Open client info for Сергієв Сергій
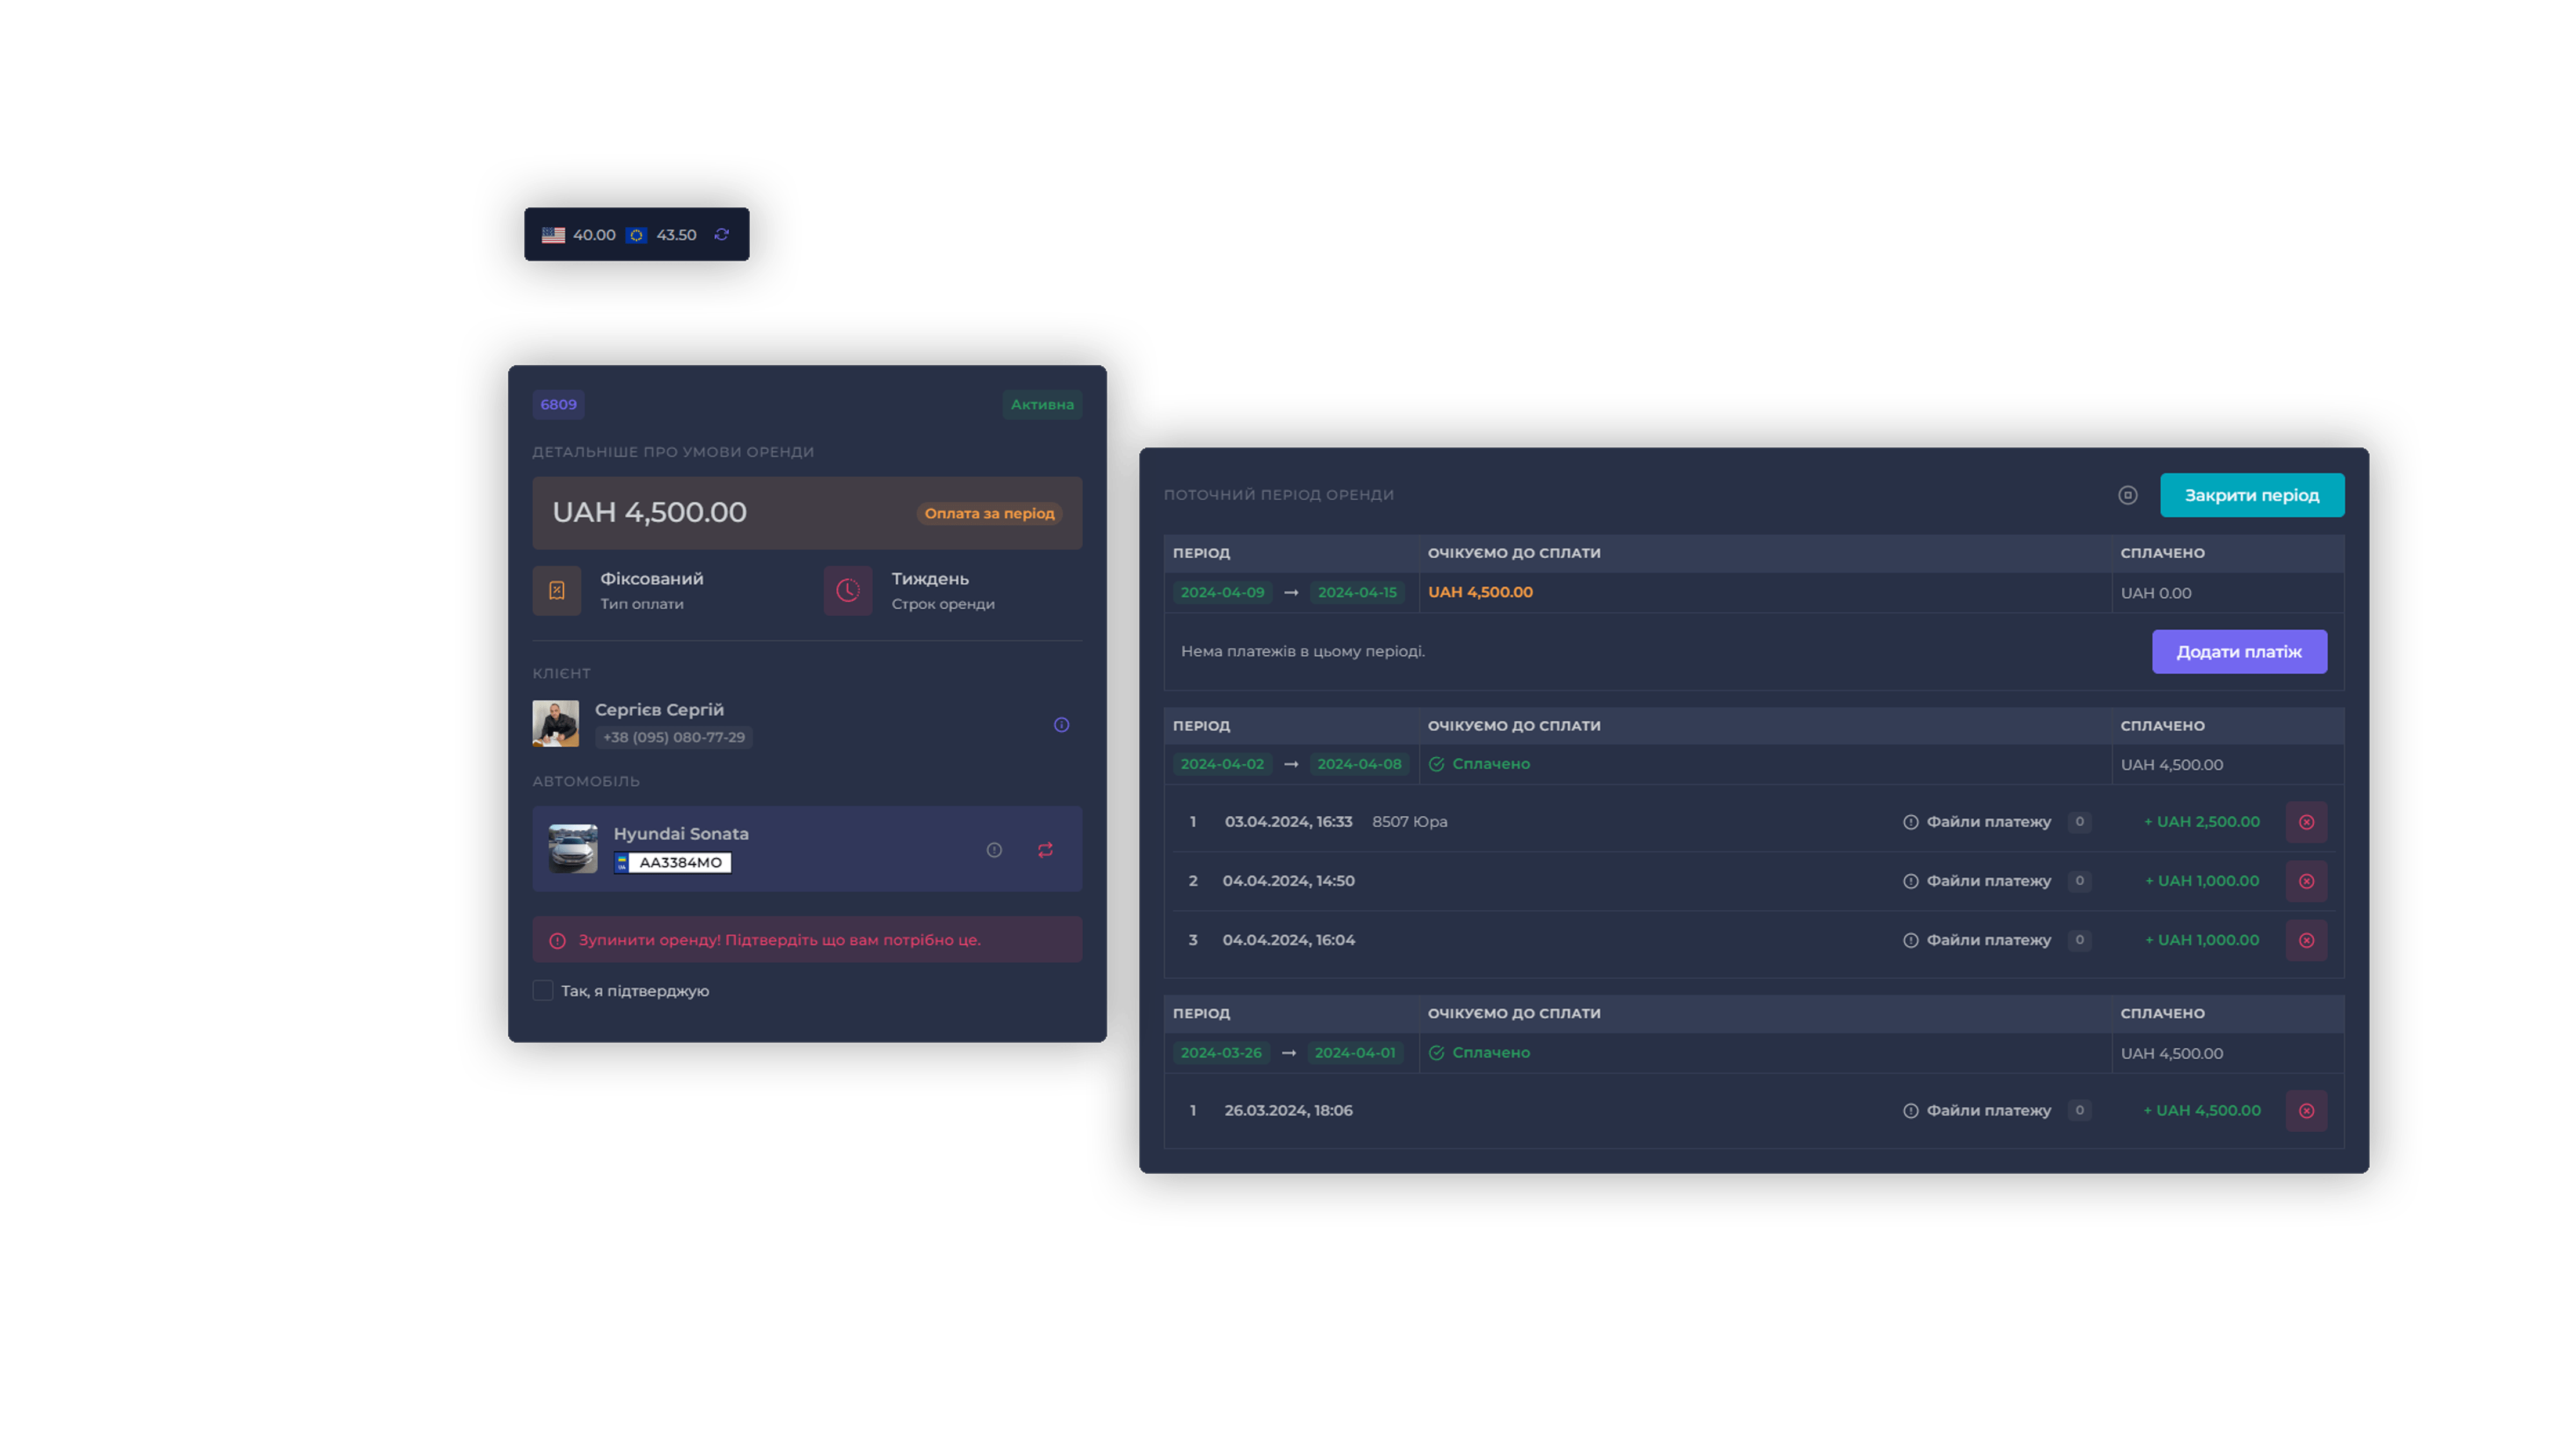Viewport: 2576px width, 1453px height. (x=1061, y=725)
